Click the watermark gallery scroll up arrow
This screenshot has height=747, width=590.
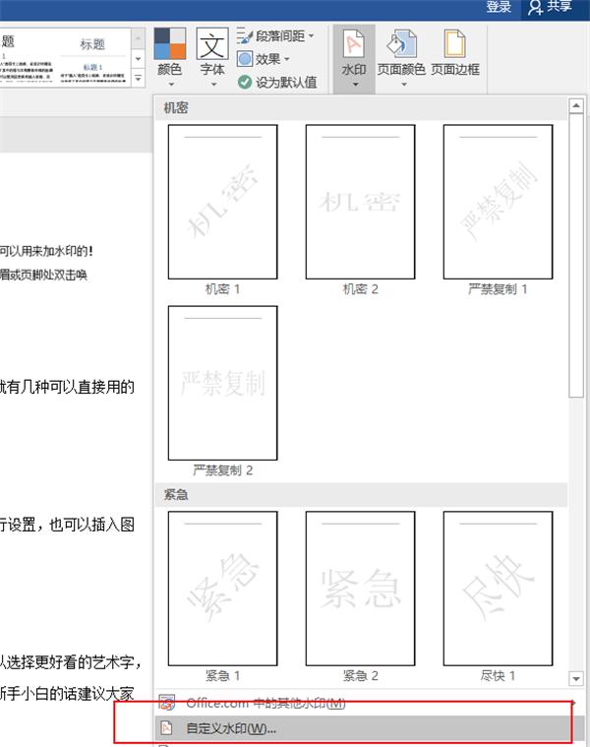click(x=576, y=105)
